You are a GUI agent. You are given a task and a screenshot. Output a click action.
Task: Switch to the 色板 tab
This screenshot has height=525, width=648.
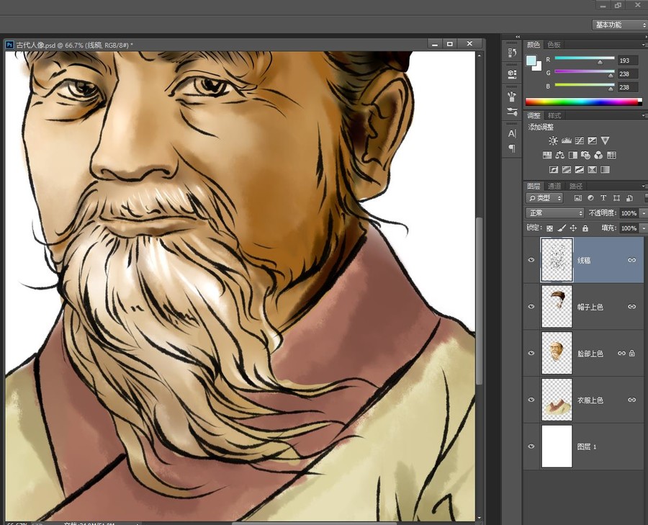554,45
